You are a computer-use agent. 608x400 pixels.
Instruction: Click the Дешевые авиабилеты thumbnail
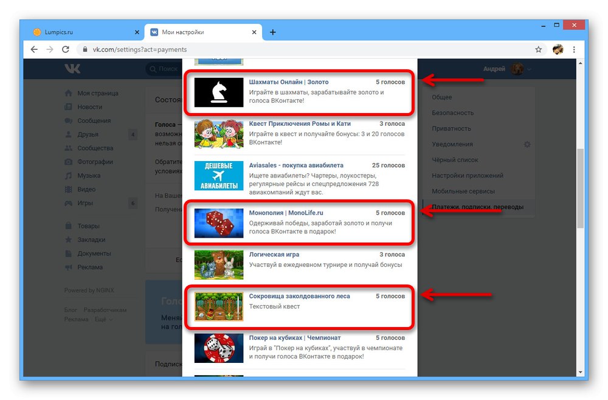pyautogui.click(x=219, y=176)
